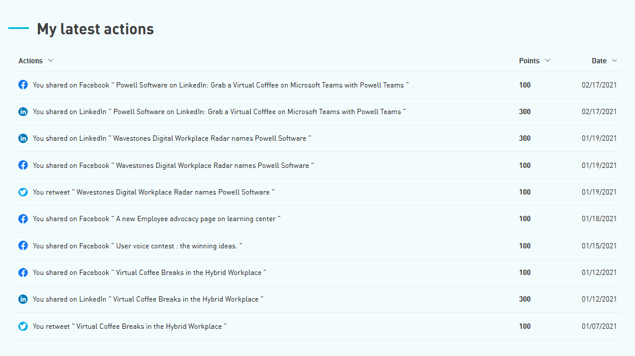Click Twitter icon for Wavestones retweet row
This screenshot has height=356, width=635.
pos(23,192)
